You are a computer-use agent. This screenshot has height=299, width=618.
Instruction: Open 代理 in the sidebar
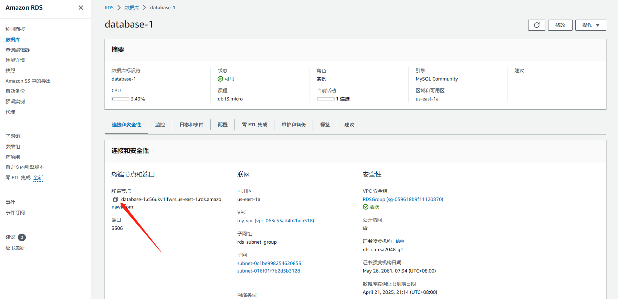[10, 112]
